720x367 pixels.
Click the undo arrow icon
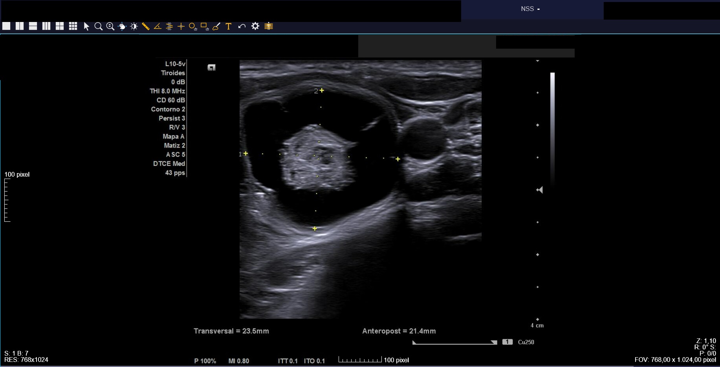pos(242,26)
